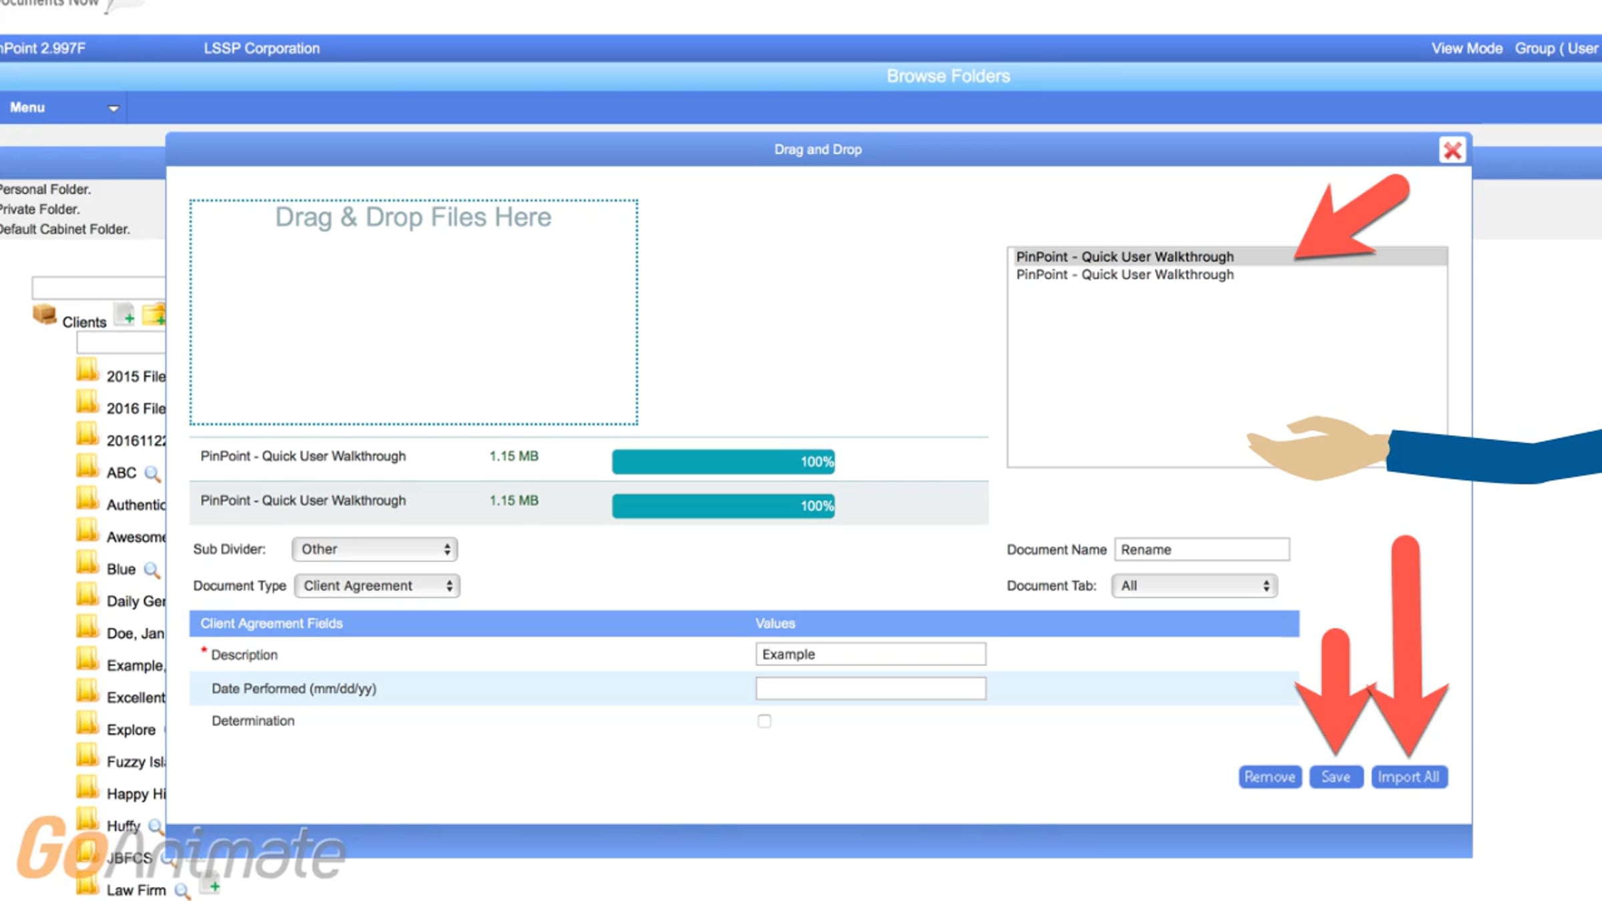Click the 2015 File folder icon
This screenshot has width=1602, height=901.
(87, 370)
